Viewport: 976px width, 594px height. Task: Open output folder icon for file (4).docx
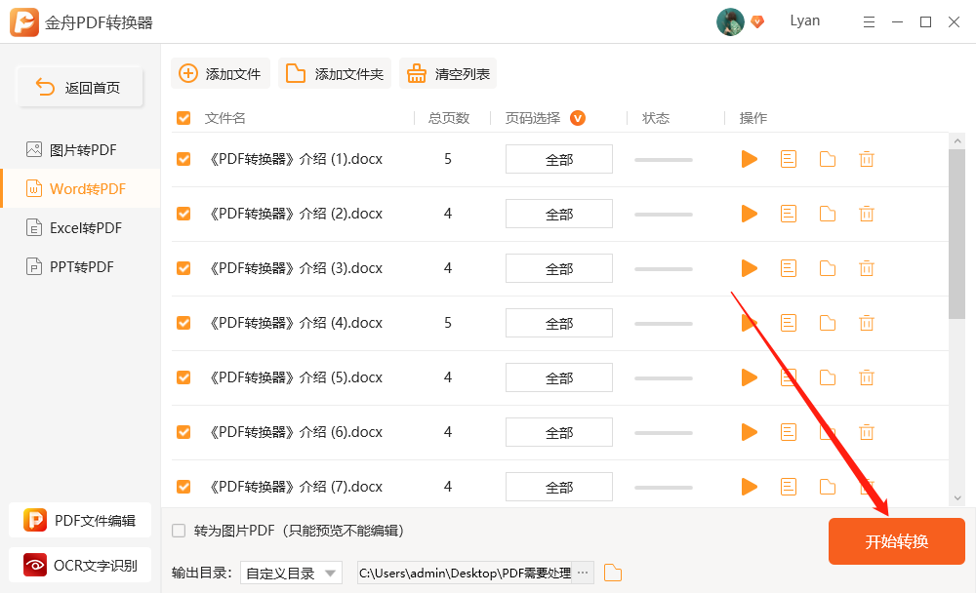[828, 323]
